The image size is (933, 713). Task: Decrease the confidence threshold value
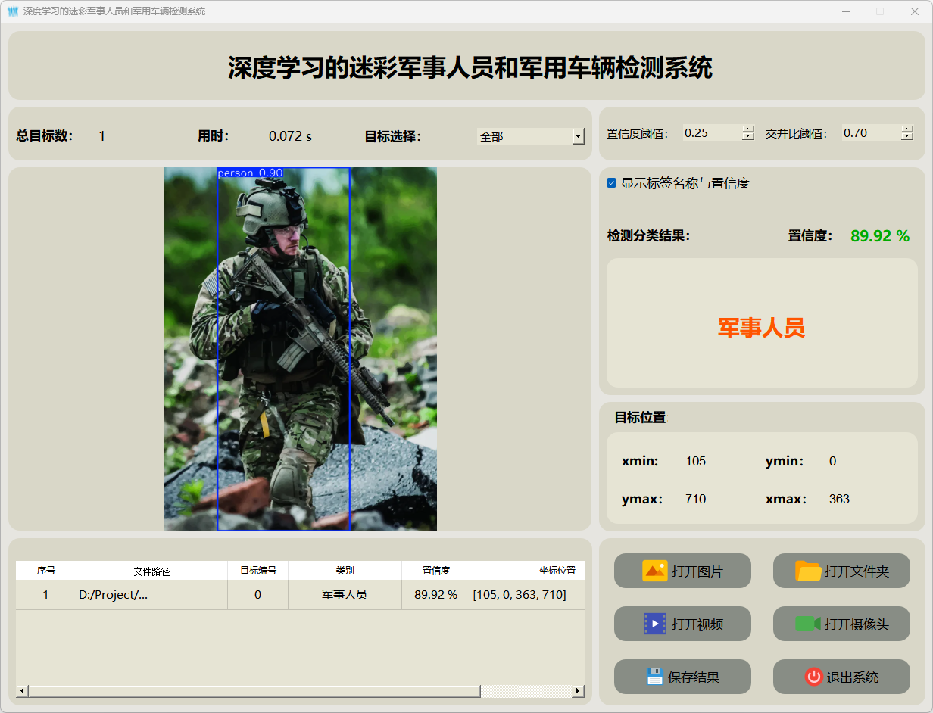coord(748,137)
